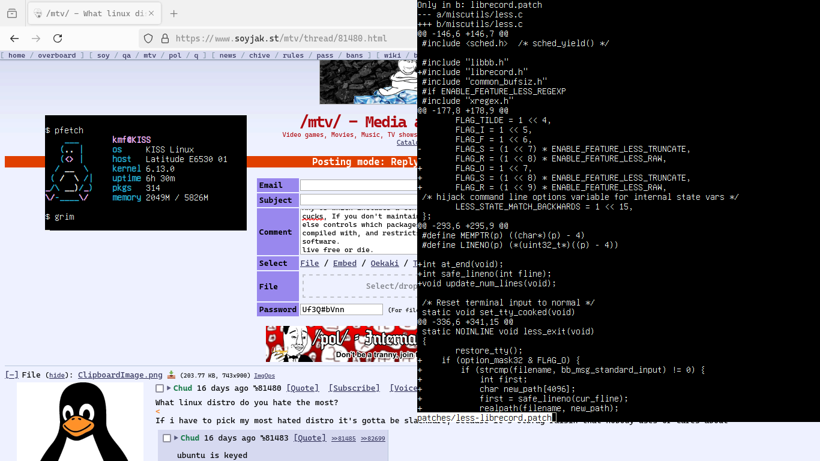Image resolution: width=820 pixels, height=461 pixels.
Task: Click the Select/drop file upload area
Action: [x=360, y=286]
